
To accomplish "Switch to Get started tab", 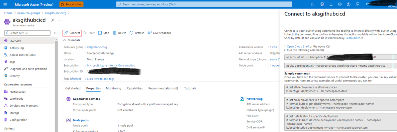I will coord(73,88).
